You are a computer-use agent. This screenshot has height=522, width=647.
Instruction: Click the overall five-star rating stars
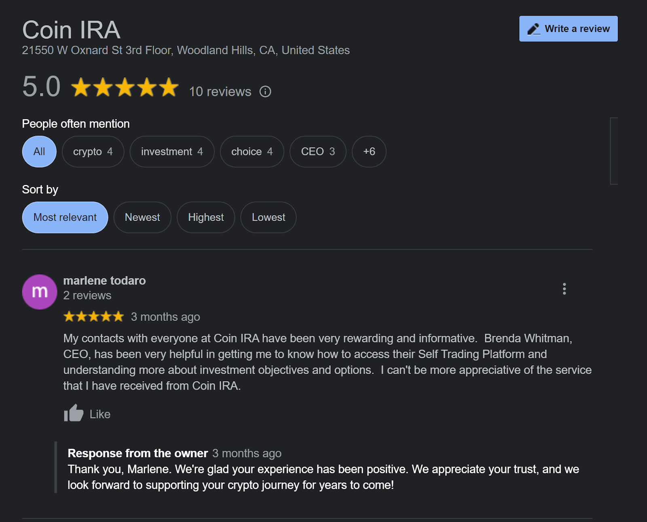point(125,87)
